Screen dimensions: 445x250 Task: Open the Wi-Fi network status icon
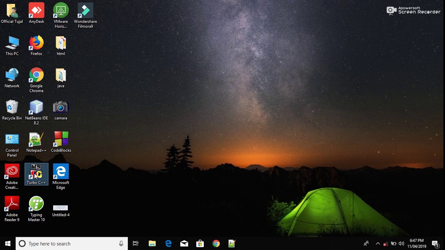pyautogui.click(x=386, y=243)
